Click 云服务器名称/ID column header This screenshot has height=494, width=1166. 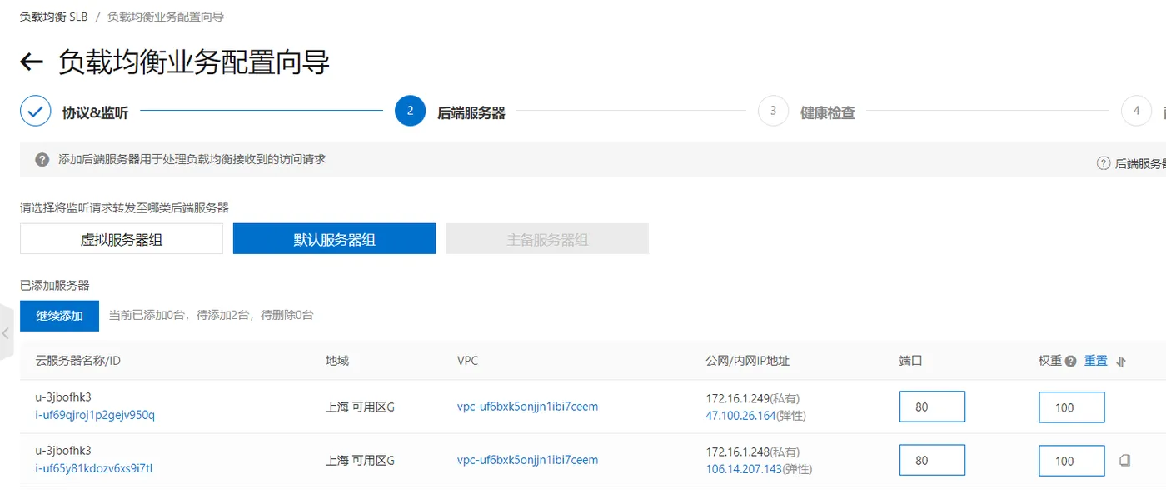(x=77, y=361)
